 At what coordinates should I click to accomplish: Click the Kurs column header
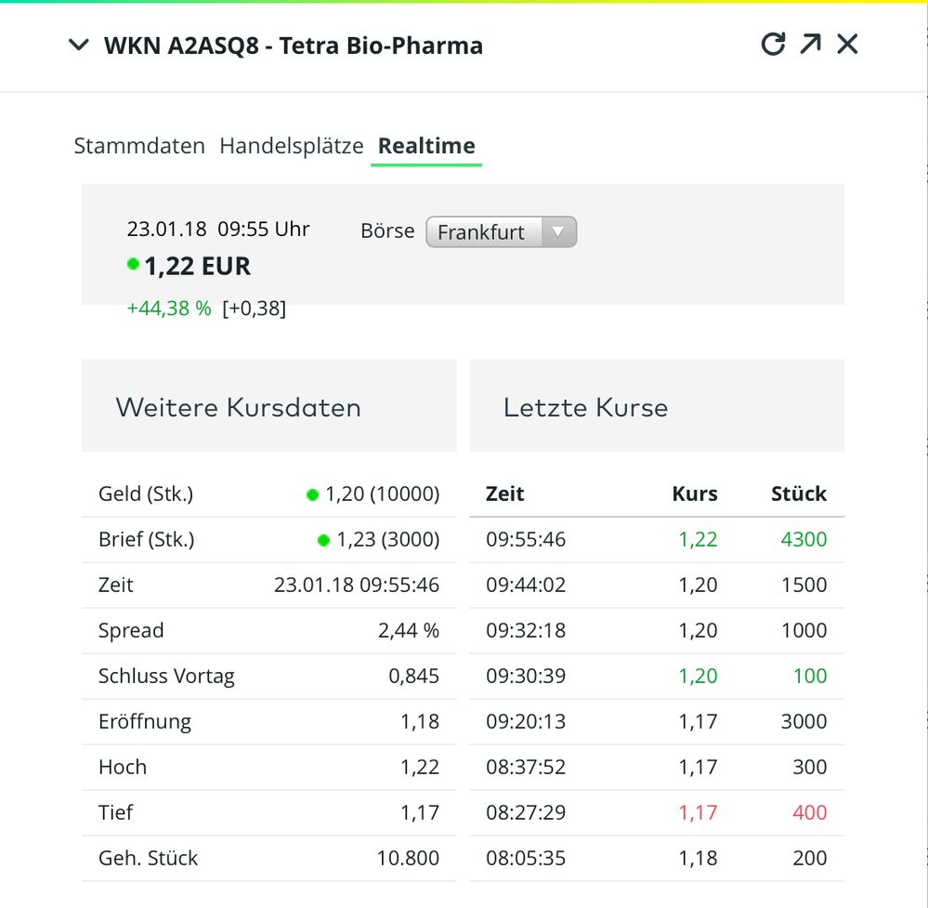point(694,493)
